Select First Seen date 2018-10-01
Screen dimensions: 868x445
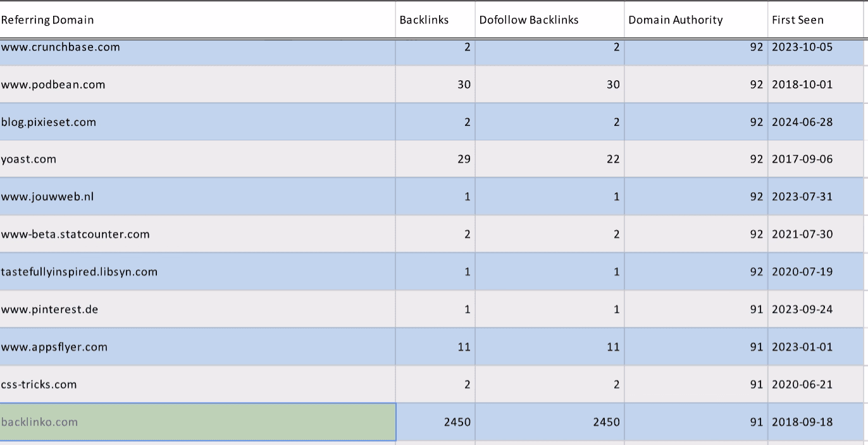point(815,84)
